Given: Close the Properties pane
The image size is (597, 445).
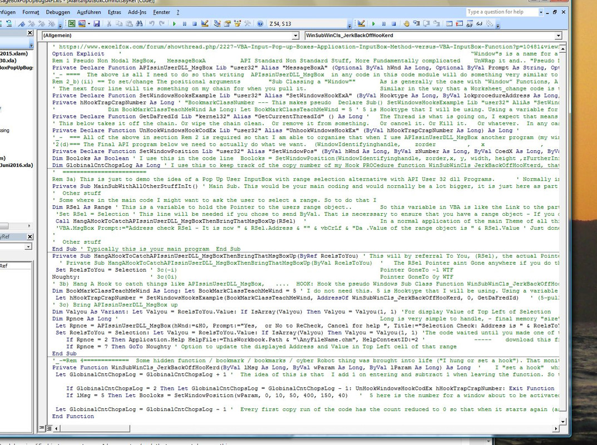Looking at the screenshot, I should [x=30, y=237].
